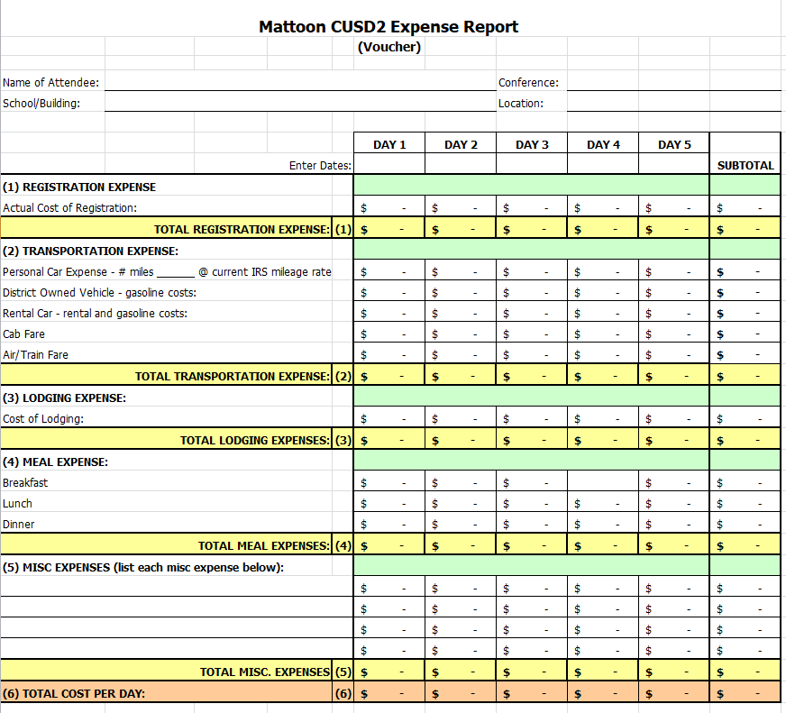
Task: Click the Dinner DAY 5 amount cell
Action: coord(674,525)
